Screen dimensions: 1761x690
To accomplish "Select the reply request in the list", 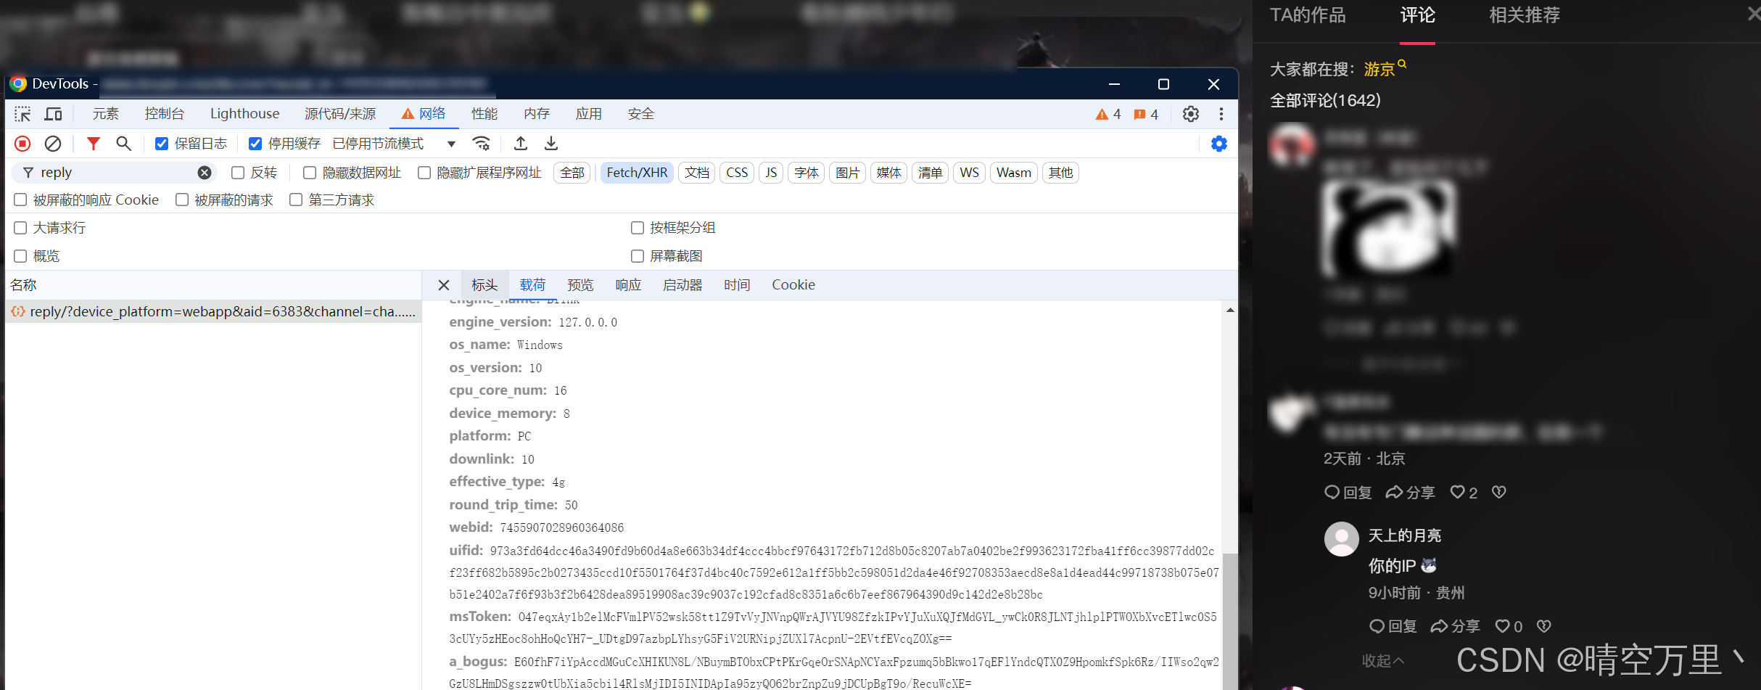I will [x=214, y=311].
